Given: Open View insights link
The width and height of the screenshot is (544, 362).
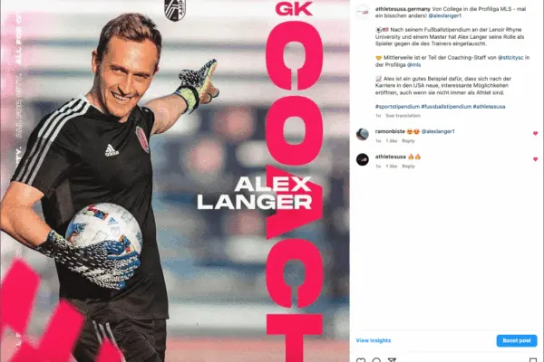Looking at the screenshot, I should pos(374,340).
